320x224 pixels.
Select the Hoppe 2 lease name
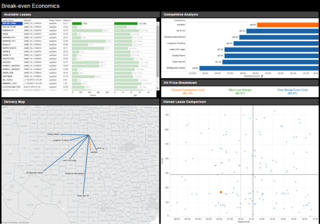6,45
